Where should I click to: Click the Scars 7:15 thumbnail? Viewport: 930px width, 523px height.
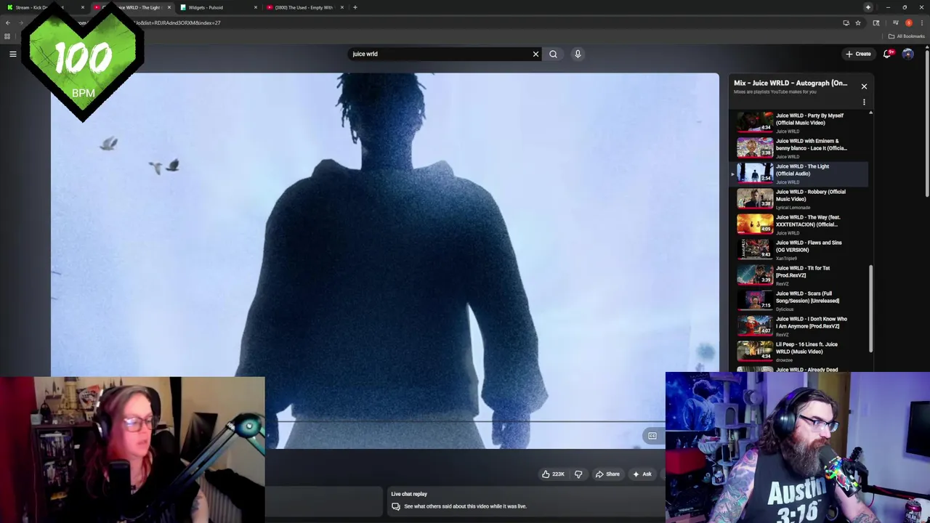755,300
